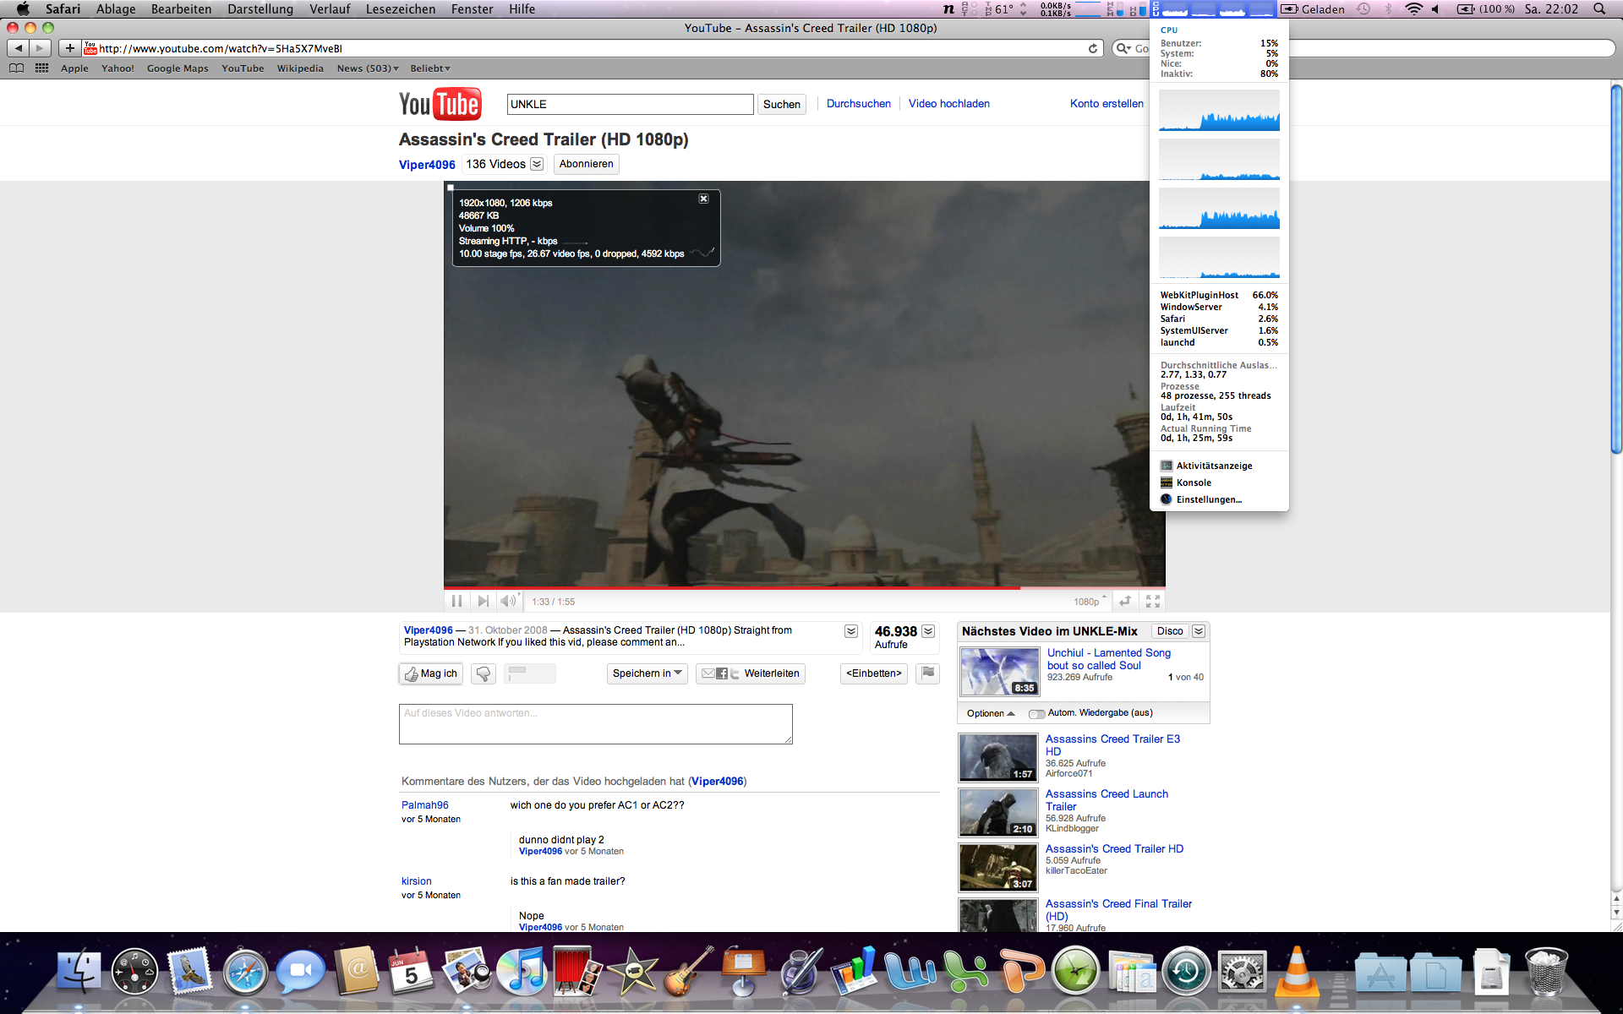Click the <Einbetten> embed button
The height and width of the screenshot is (1014, 1623).
click(x=874, y=673)
